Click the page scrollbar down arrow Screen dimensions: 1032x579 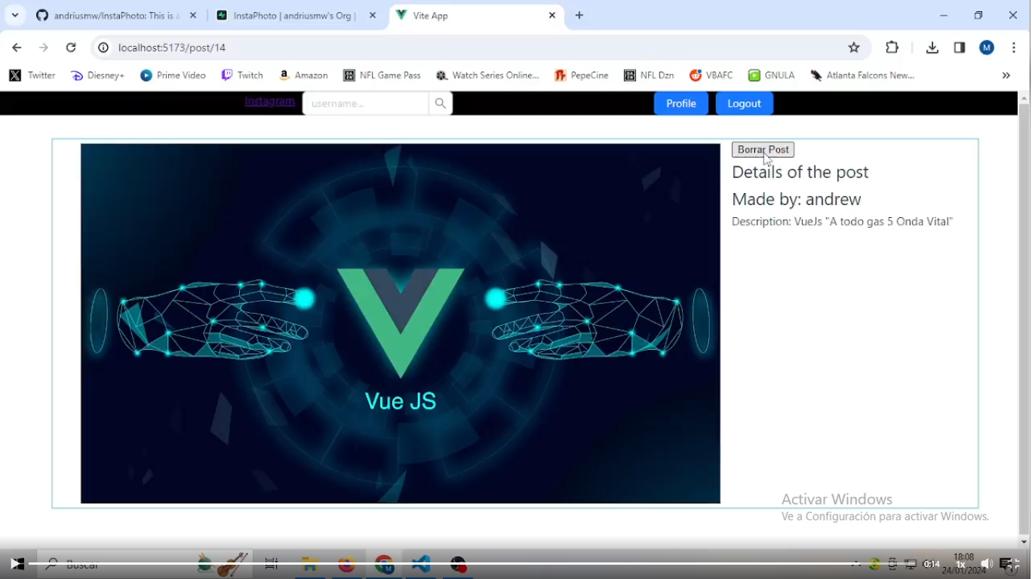click(x=1024, y=541)
